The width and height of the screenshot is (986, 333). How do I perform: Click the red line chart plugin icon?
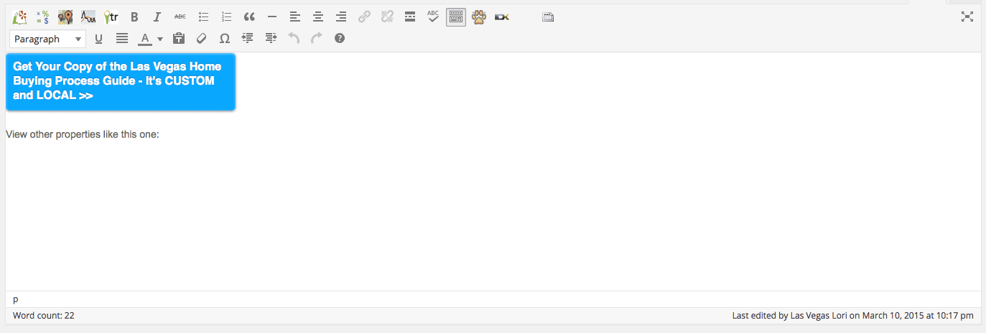[x=88, y=17]
